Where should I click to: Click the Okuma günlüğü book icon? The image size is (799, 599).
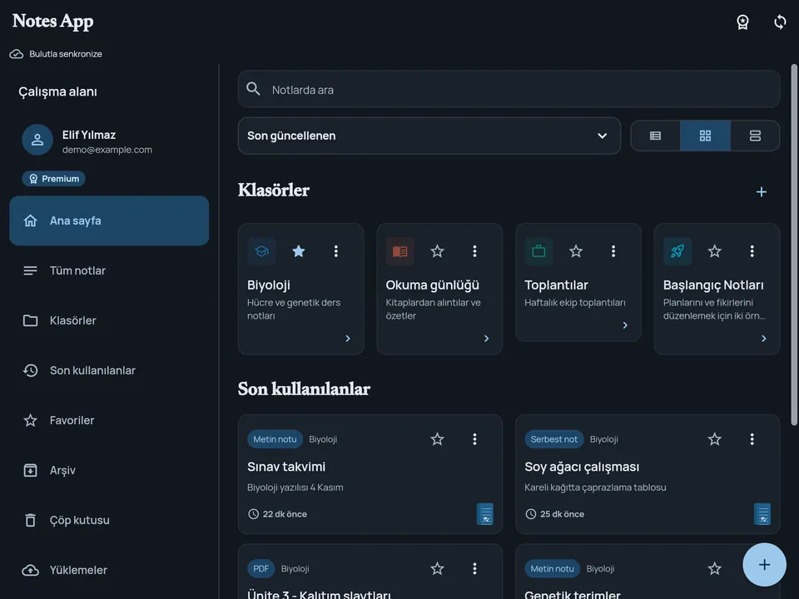[400, 251]
